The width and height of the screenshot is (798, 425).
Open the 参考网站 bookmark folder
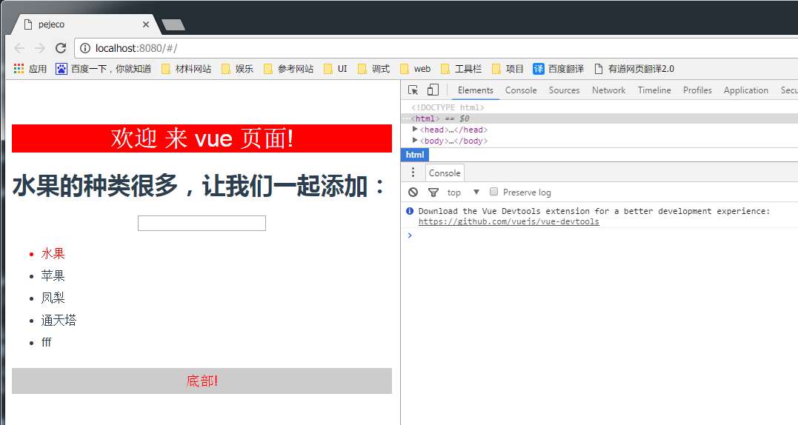(x=288, y=69)
